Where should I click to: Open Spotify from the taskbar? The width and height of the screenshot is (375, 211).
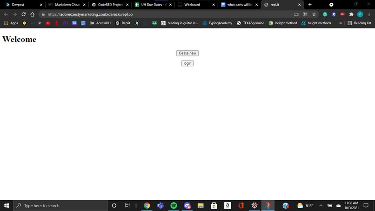[174, 205]
